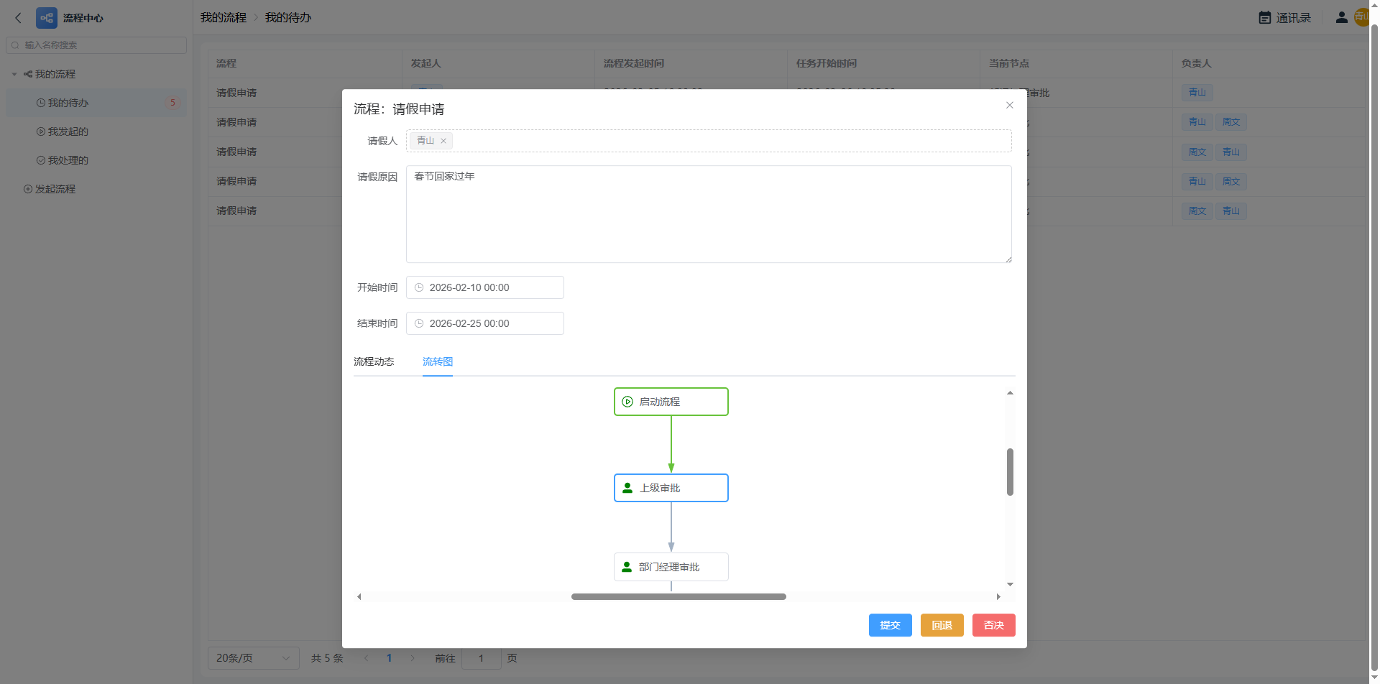
Task: Switch to the 流程动态 tab
Action: [374, 361]
